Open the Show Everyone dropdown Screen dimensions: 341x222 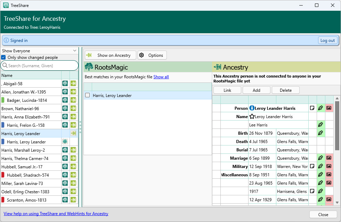[x=39, y=51]
